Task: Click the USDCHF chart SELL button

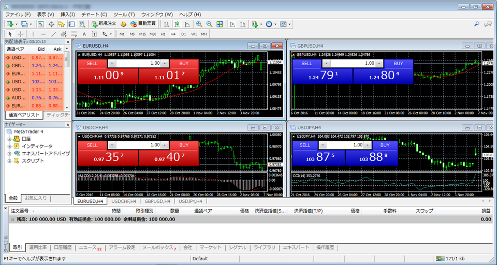Action: tap(92, 145)
